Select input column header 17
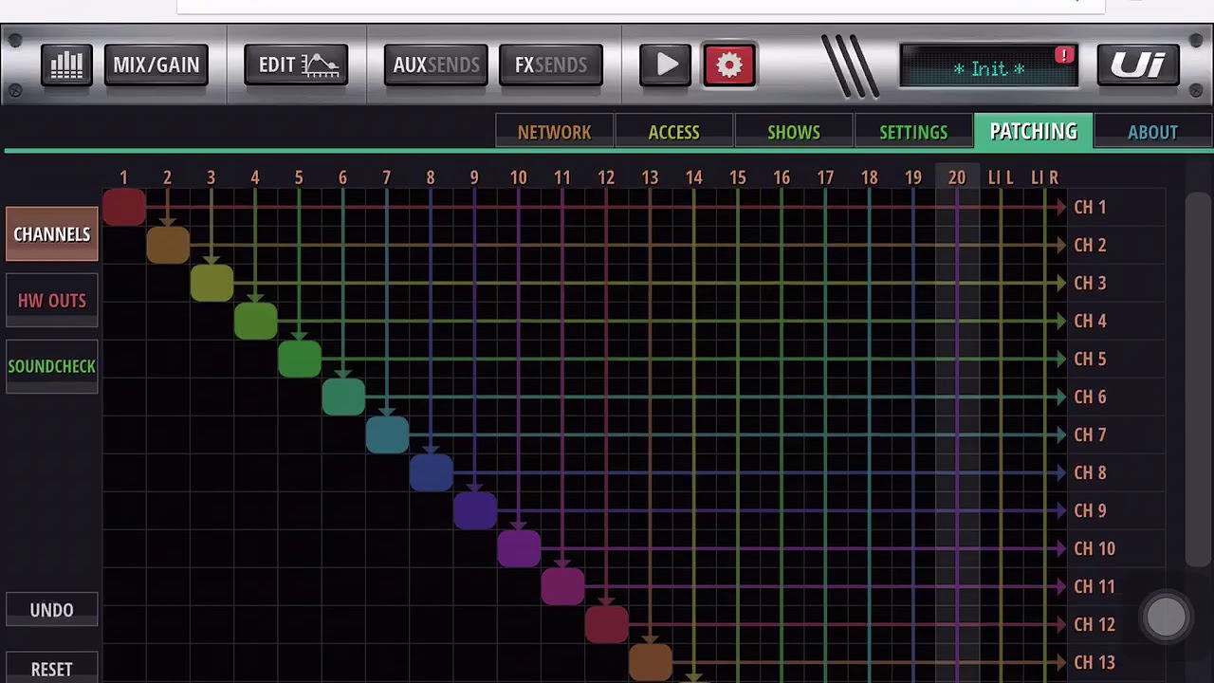 click(x=825, y=177)
